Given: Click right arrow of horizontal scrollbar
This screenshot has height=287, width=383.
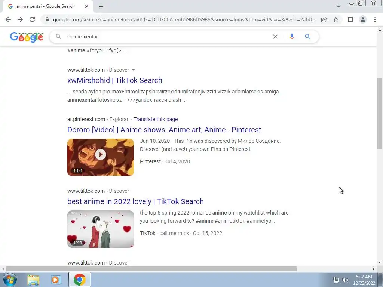Looking at the screenshot, I should [x=374, y=269].
